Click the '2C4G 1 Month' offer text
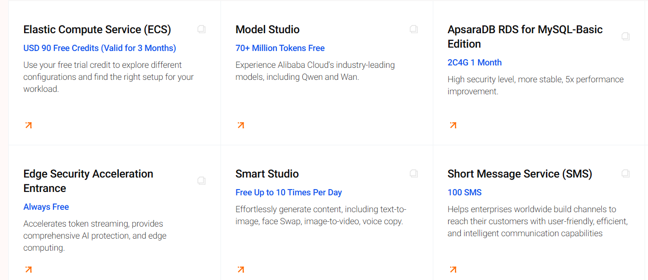This screenshot has height=280, width=648. [475, 63]
